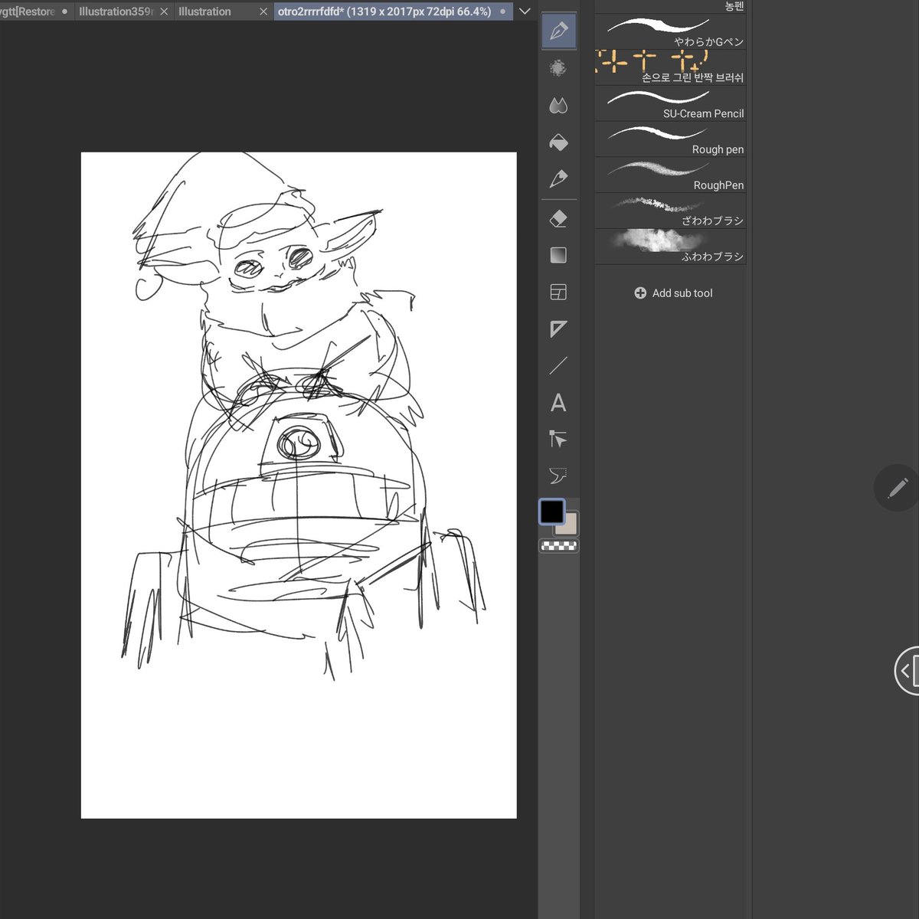Choose the やわらかGペン brush
The image size is (919, 919).
click(x=671, y=31)
